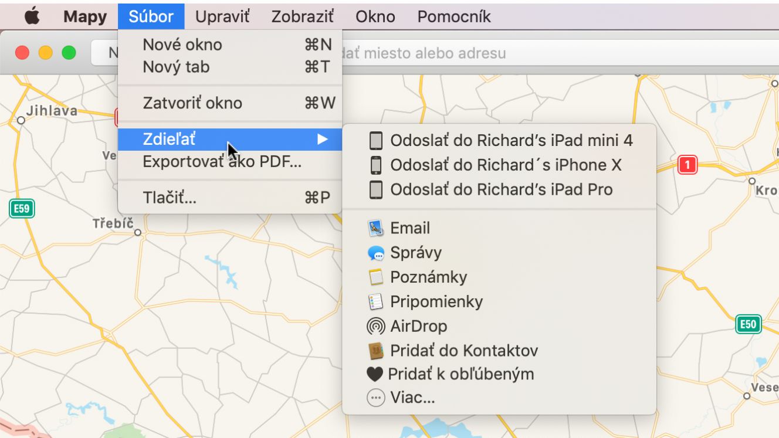
Task: Send to Richard's iPad mini 4
Action: (499, 141)
